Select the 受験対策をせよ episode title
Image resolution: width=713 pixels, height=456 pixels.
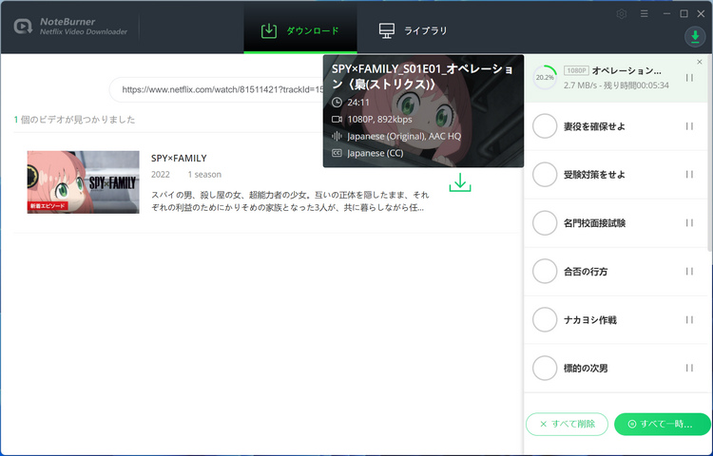tap(594, 175)
